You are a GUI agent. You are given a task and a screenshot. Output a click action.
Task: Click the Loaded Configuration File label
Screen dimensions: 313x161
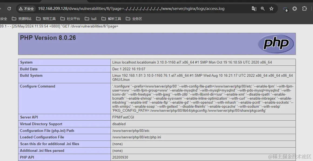click(x=42, y=137)
